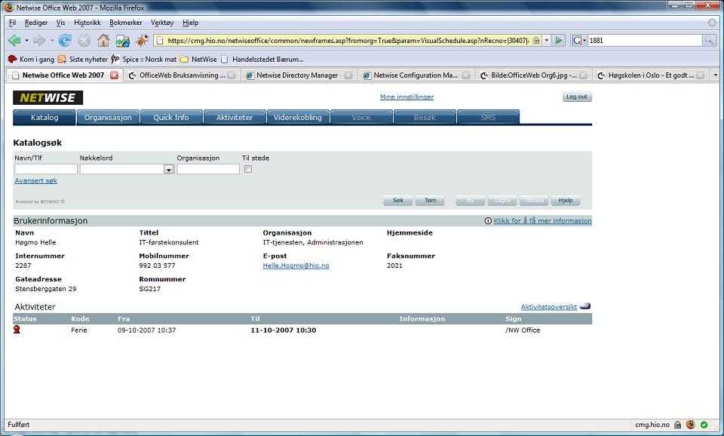Open the Mine innstillinger link
Viewport: 724px width, 436px height.
pos(406,97)
